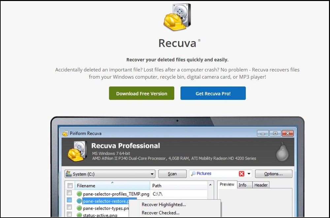The height and width of the screenshot is (218, 330).
Task: Check the box for pane-selector-types file
Action: [69, 207]
